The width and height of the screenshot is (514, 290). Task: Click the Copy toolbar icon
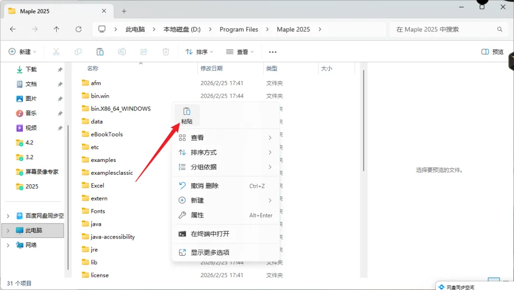click(78, 52)
